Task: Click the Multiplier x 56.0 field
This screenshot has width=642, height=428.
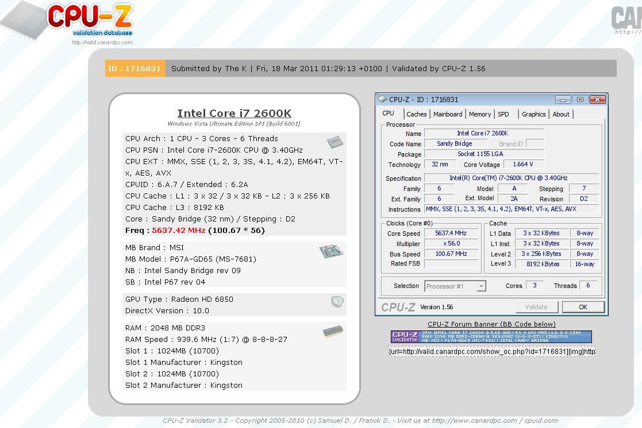Action: tap(452, 243)
